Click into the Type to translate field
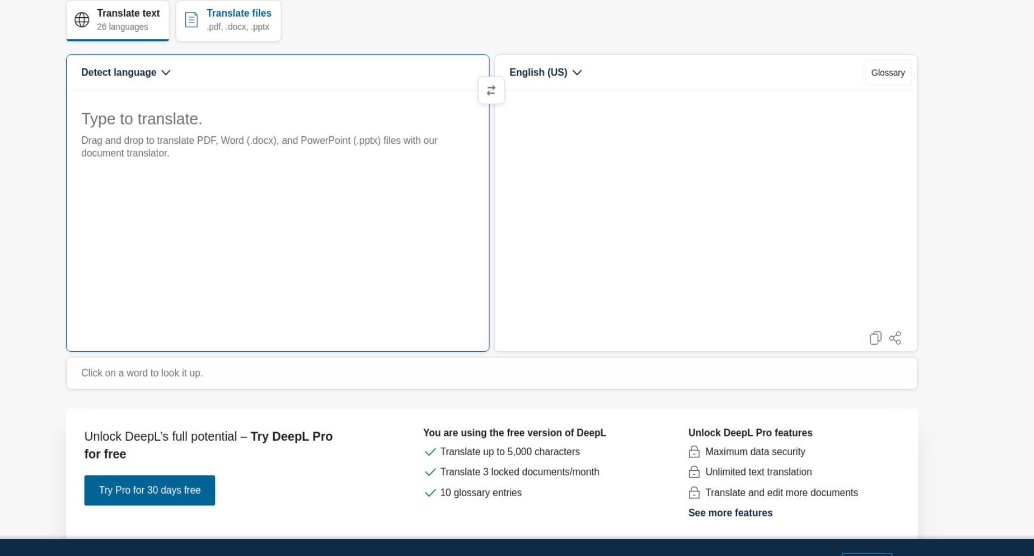 (x=278, y=221)
